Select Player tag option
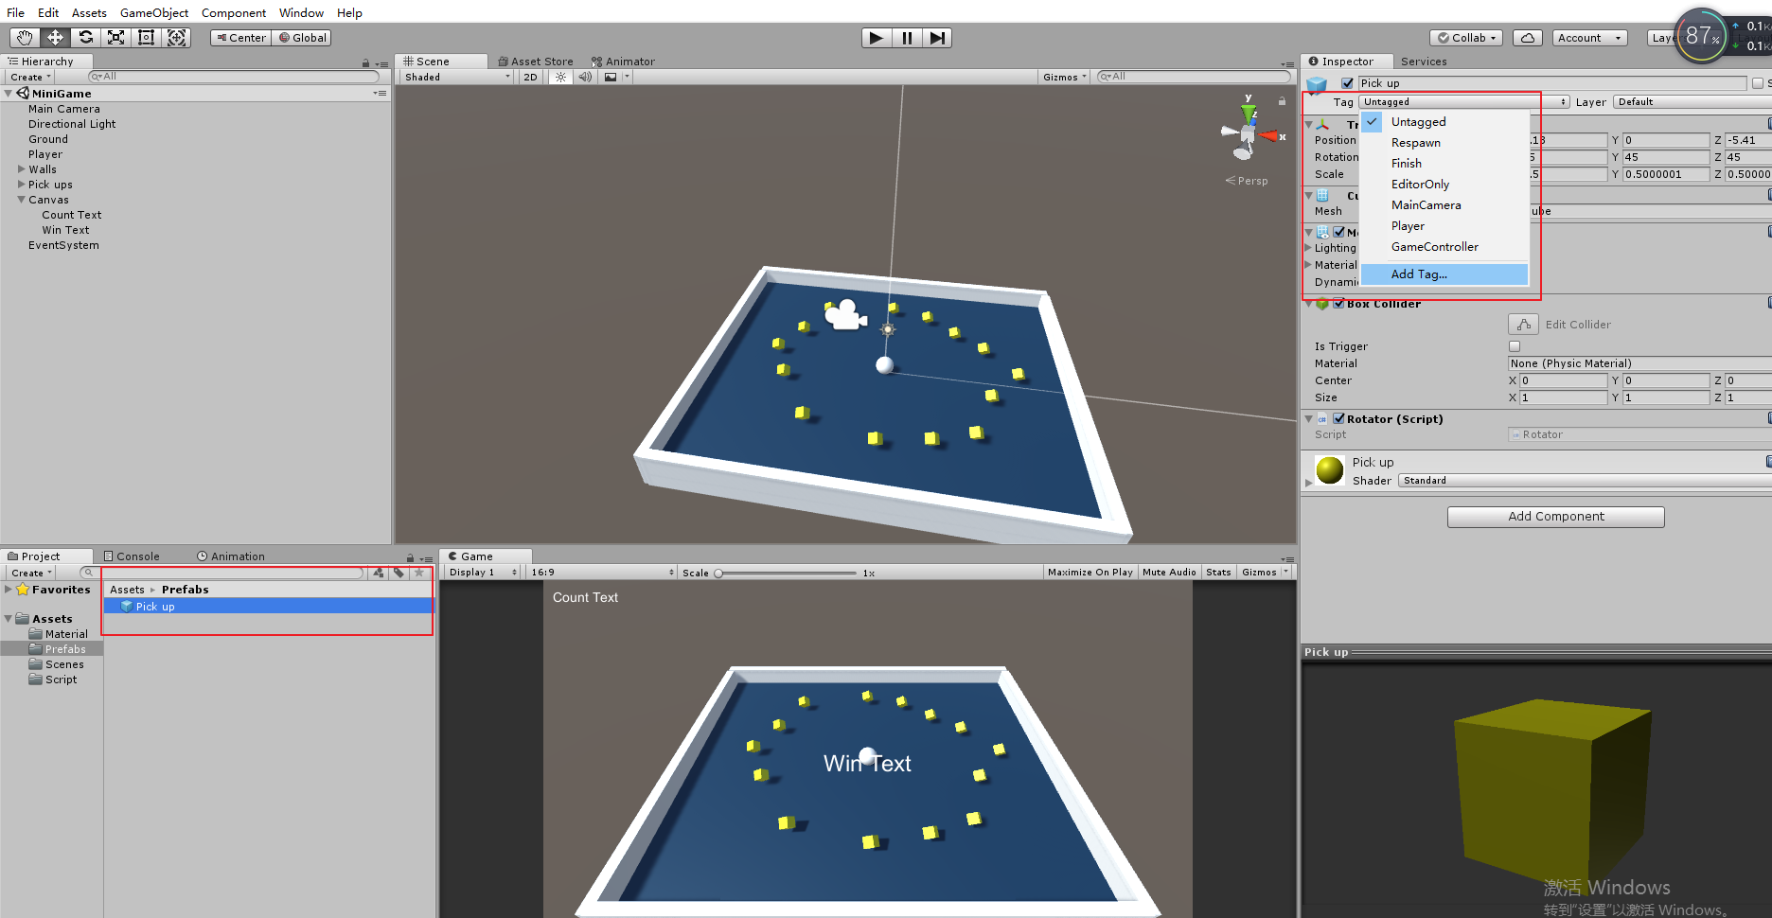 pos(1444,226)
